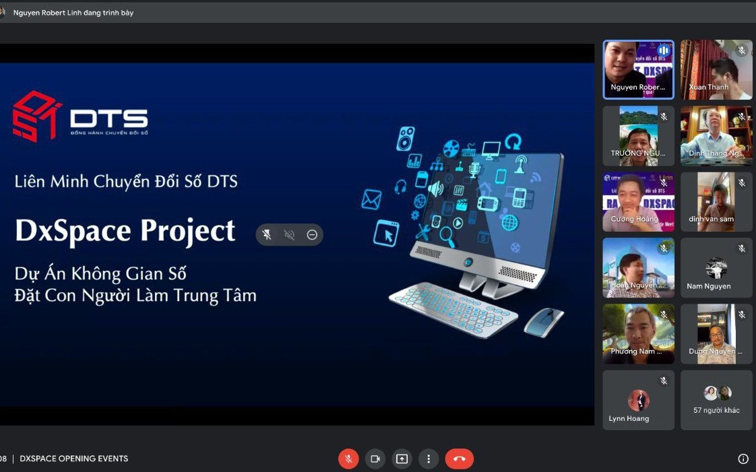
Task: Click 'Liên Minh Chuyển Đổi Số DTS' text
Action: (126, 181)
